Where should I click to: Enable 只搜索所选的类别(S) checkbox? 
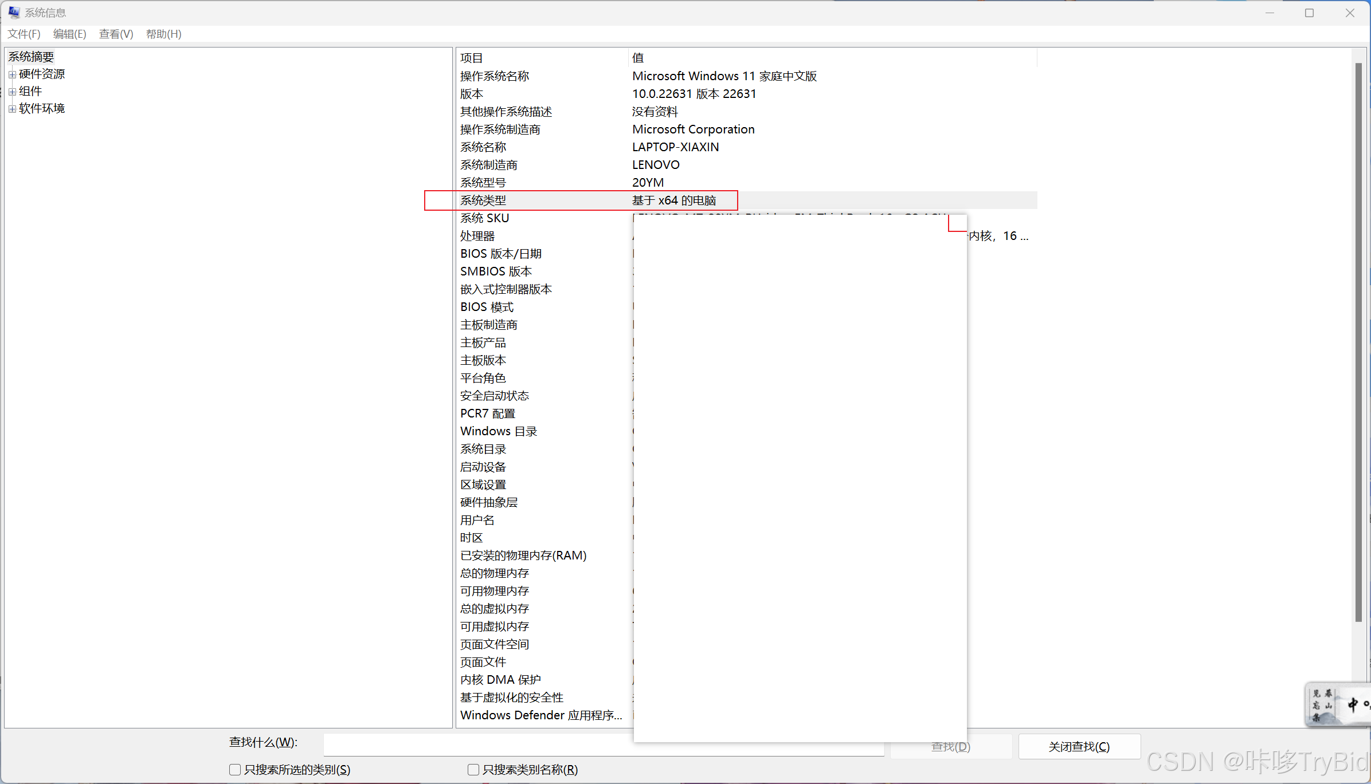(x=235, y=770)
